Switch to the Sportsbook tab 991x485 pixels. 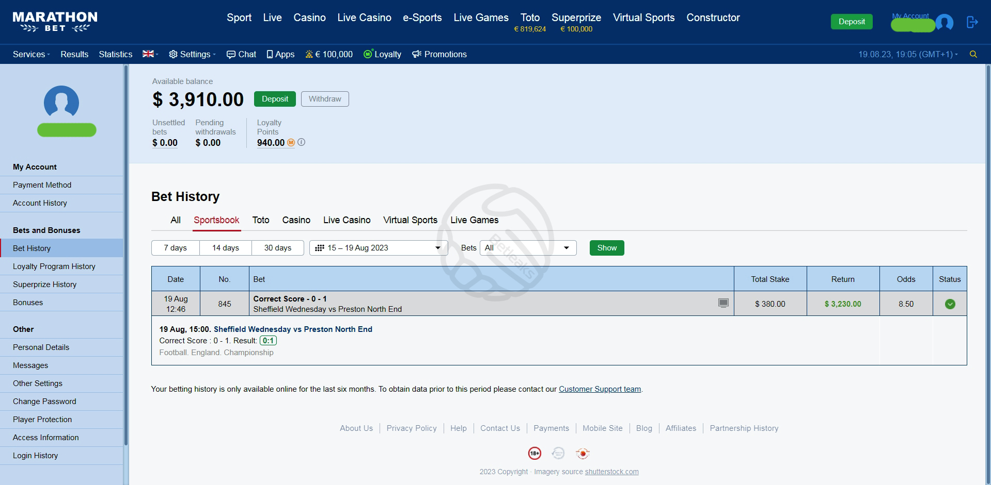coord(216,220)
